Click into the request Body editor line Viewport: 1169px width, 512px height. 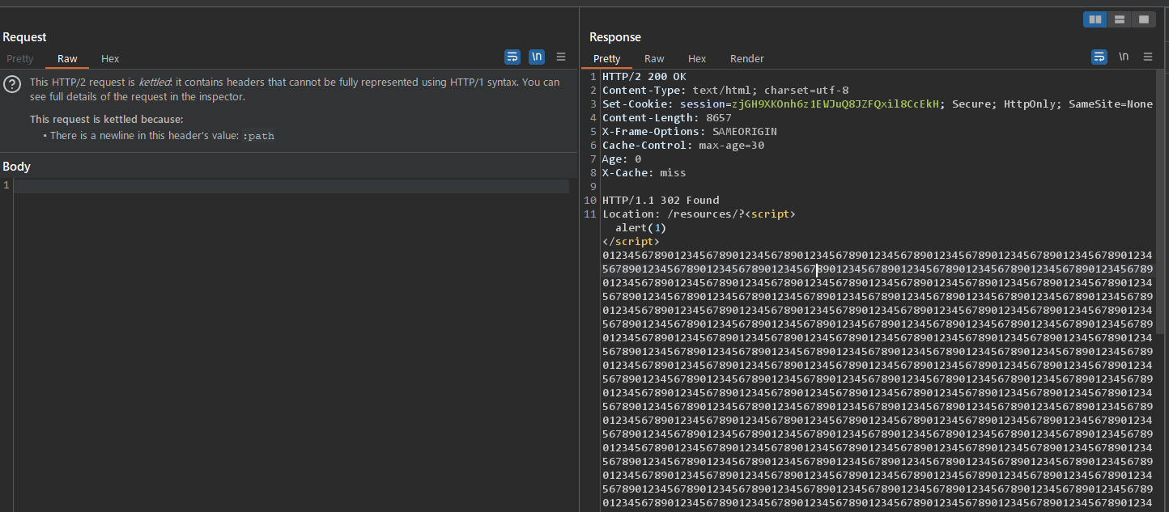click(291, 186)
